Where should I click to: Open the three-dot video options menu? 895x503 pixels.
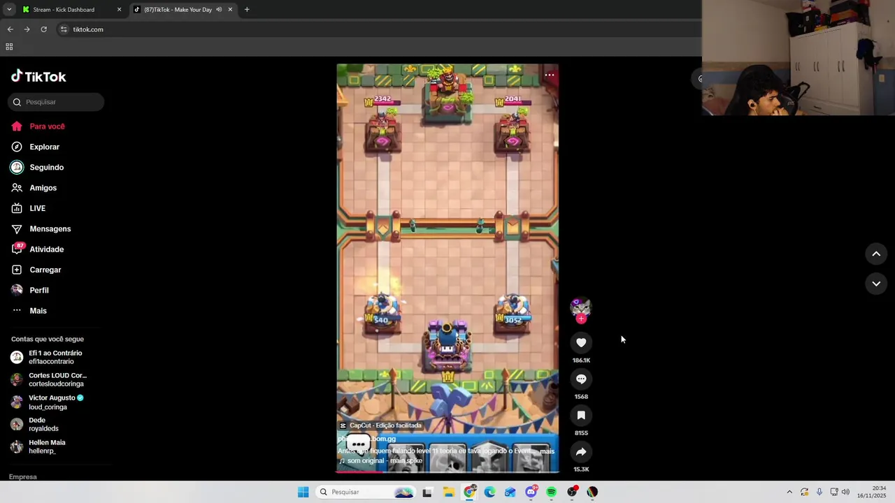point(550,75)
